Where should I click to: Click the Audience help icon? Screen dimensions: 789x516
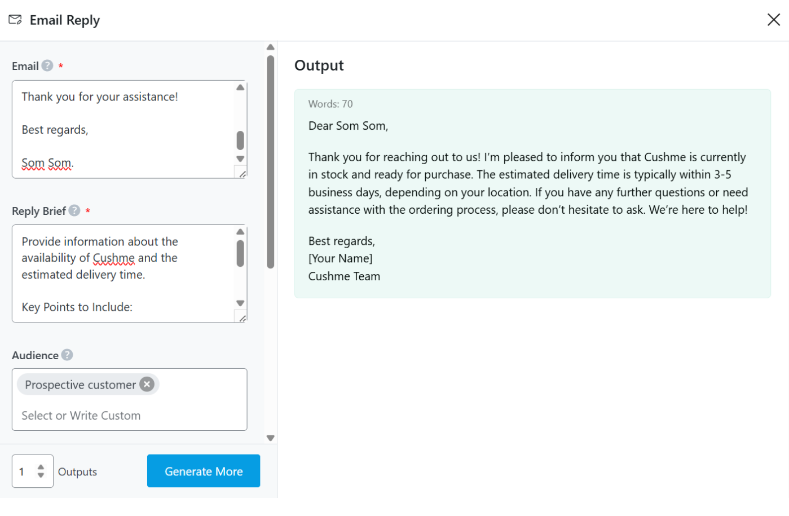click(x=67, y=355)
